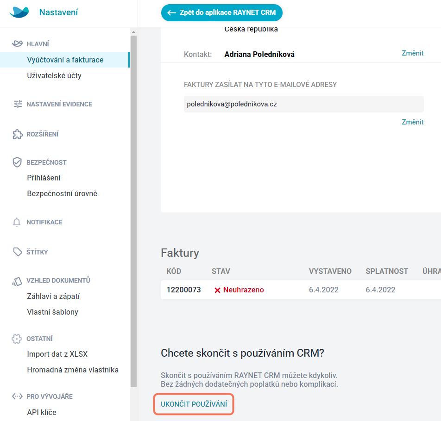Click the ŠTÍTKY tag icon
This screenshot has width=441, height=421.
coord(18,252)
